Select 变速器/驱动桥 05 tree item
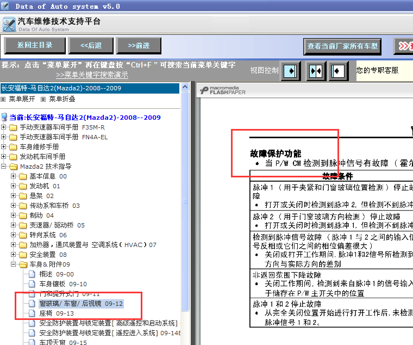 [57, 225]
